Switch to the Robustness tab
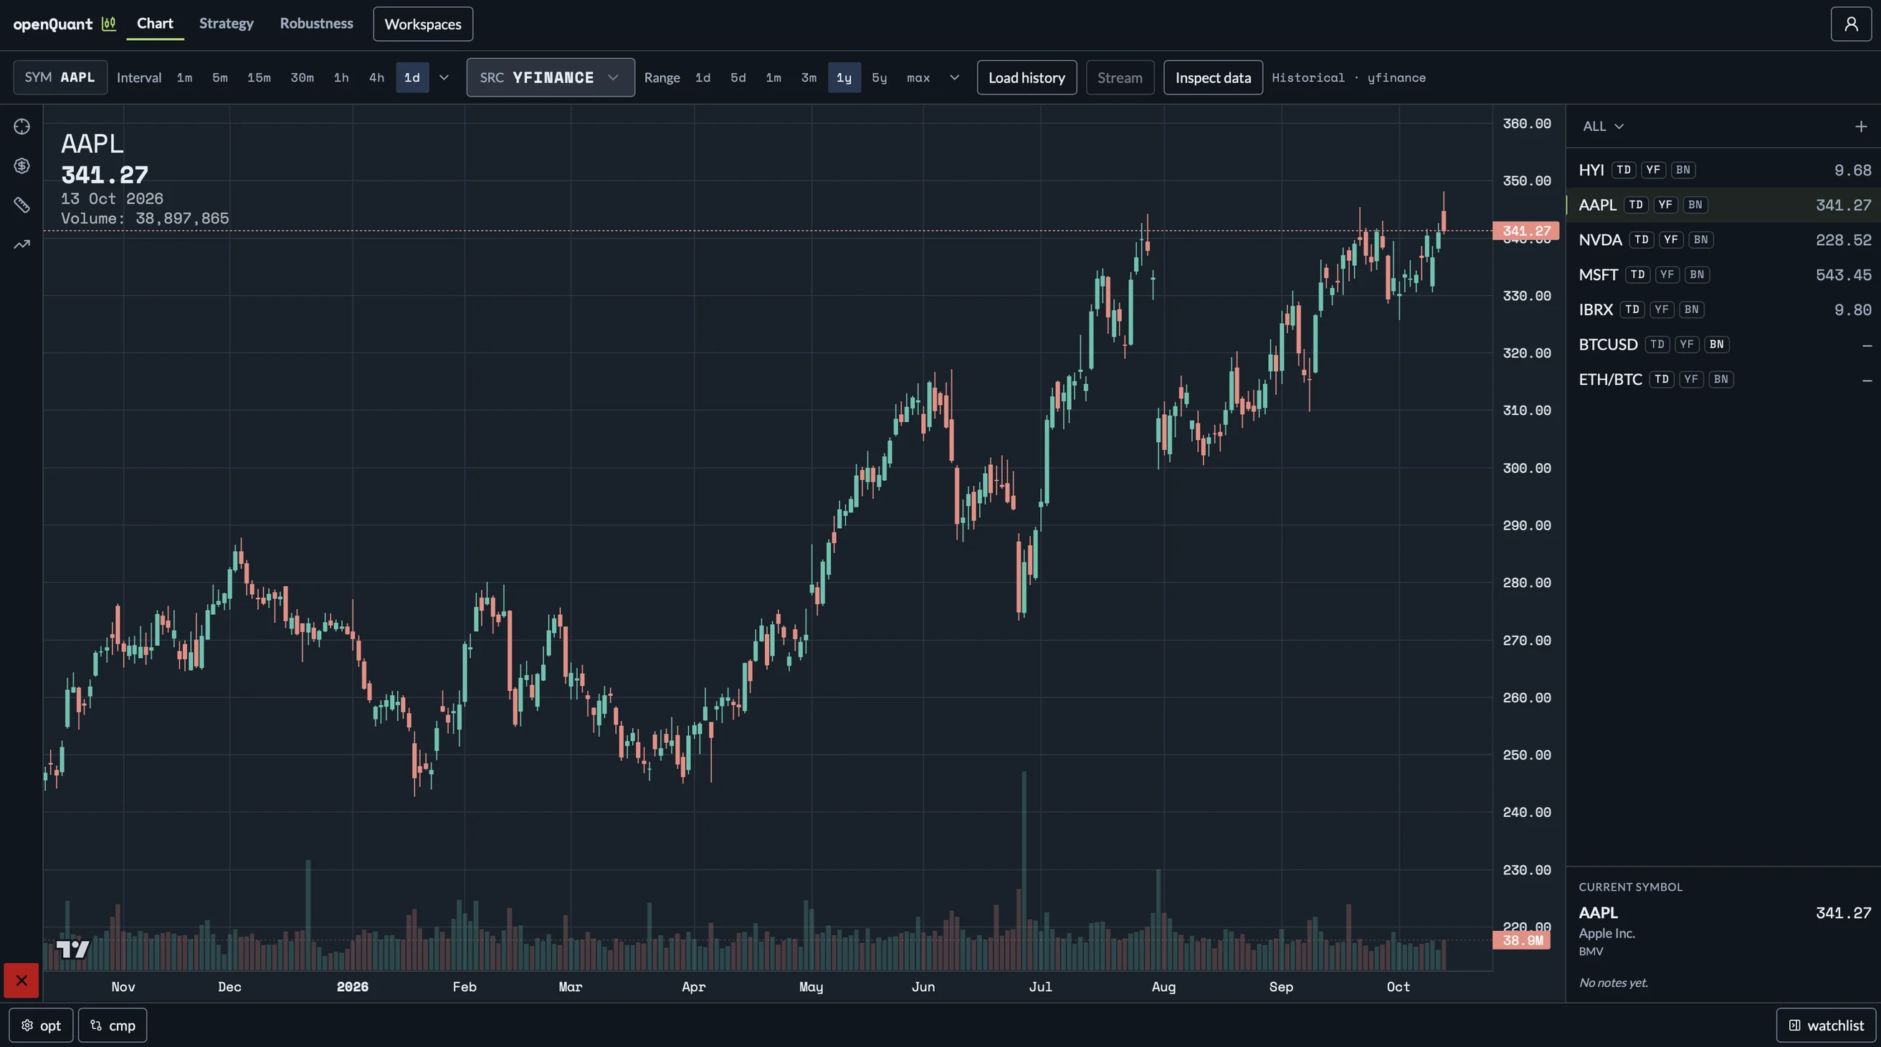This screenshot has height=1047, width=1881. [x=316, y=24]
